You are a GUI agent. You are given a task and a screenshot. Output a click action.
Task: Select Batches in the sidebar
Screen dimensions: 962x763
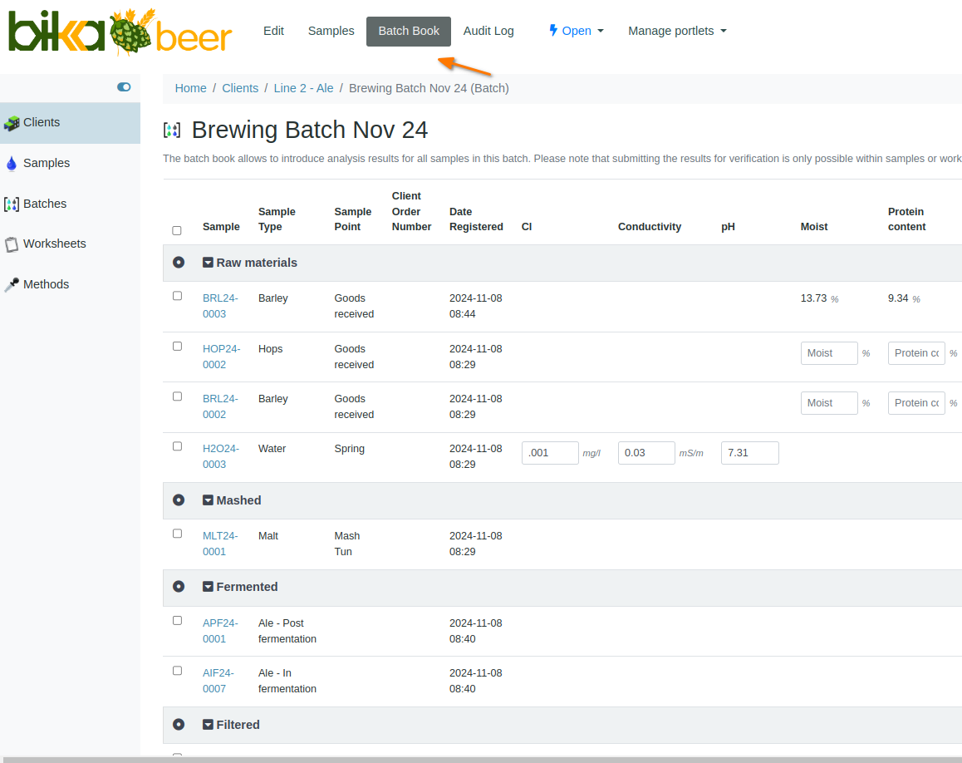point(45,204)
